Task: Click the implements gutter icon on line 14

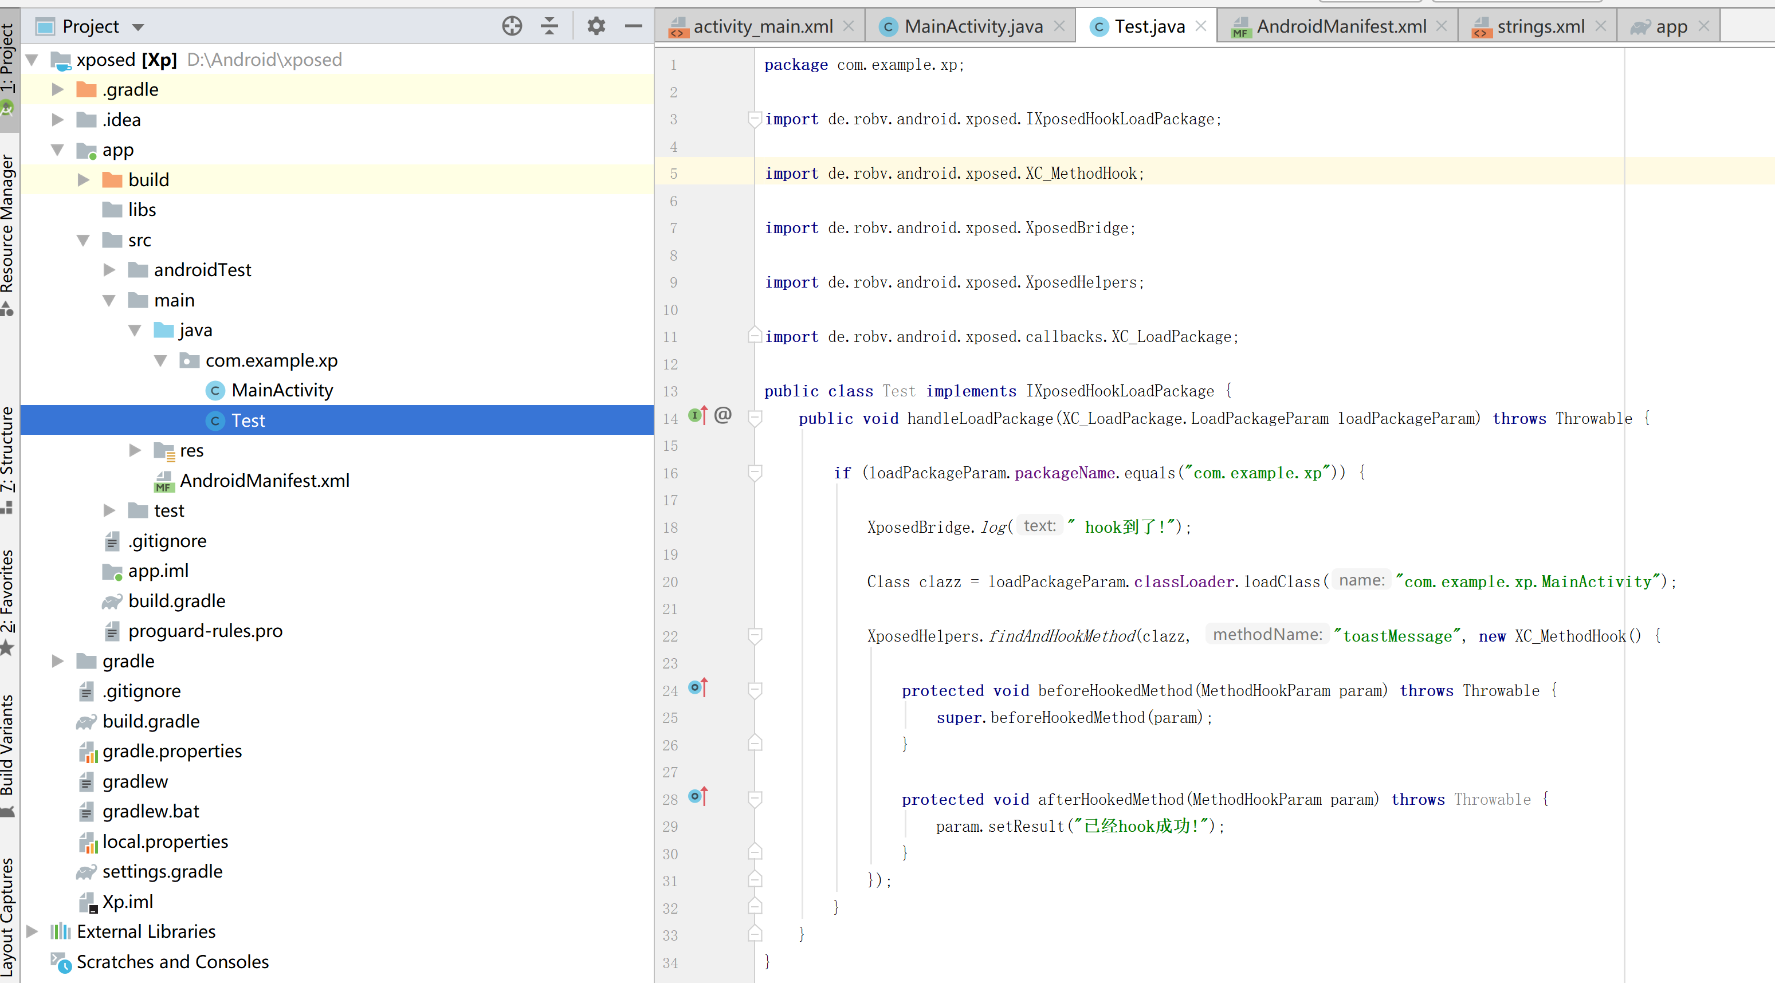Action: (x=697, y=415)
